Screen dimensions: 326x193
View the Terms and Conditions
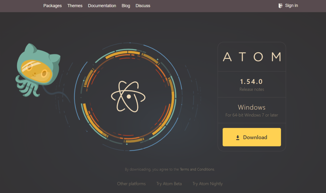click(x=197, y=169)
